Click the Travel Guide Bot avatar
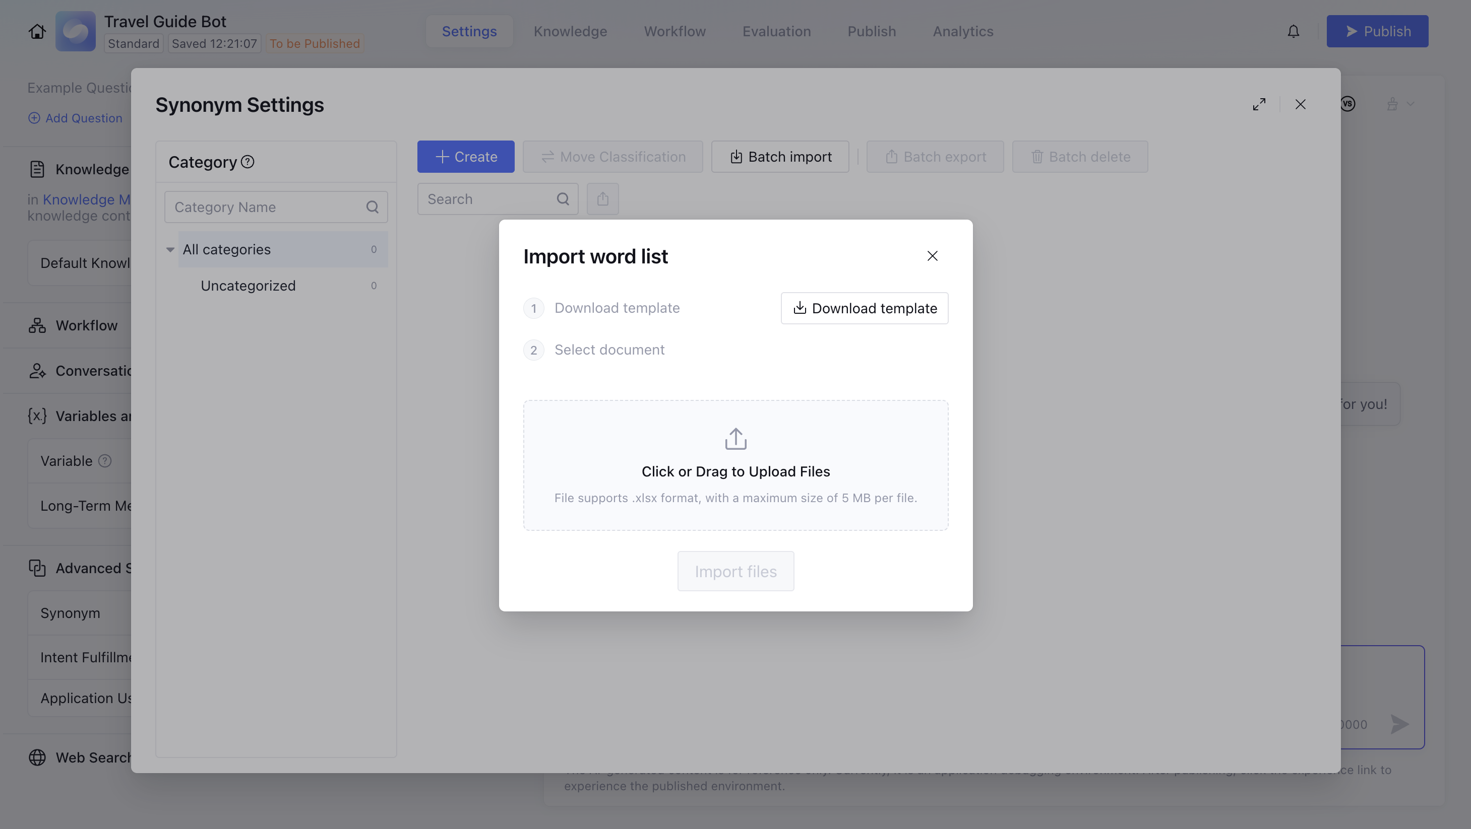 coord(76,31)
